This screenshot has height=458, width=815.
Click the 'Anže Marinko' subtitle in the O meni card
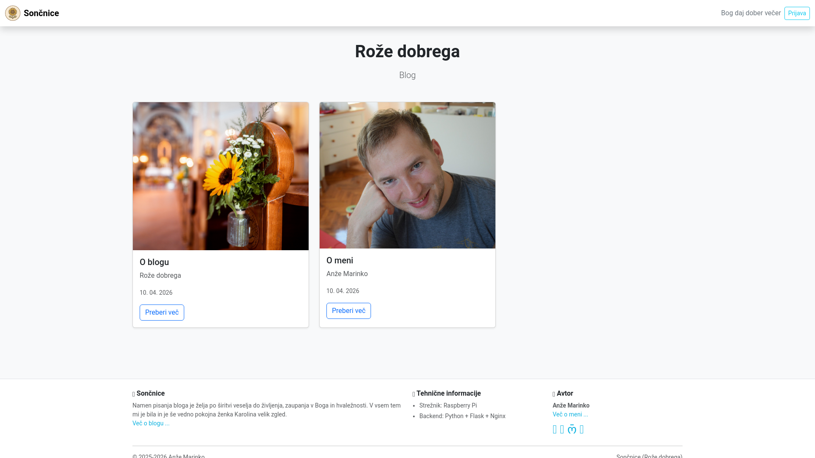(x=347, y=274)
